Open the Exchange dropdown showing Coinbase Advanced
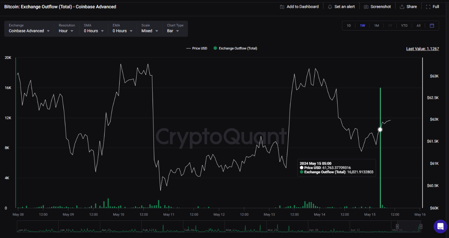The width and height of the screenshot is (449, 238). tap(29, 30)
